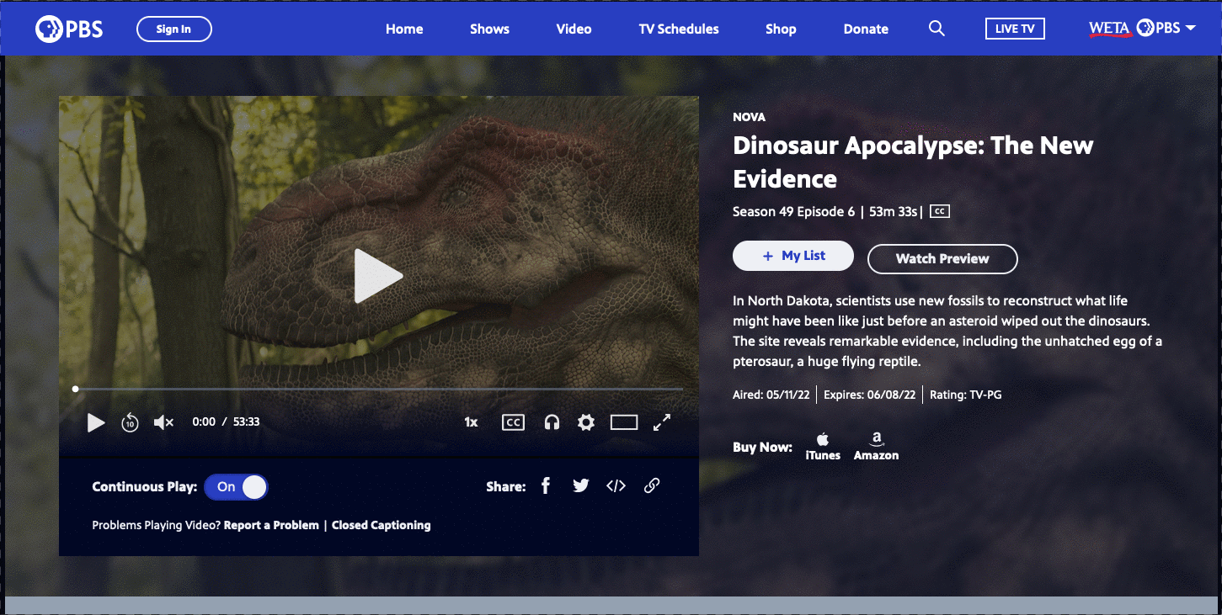Viewport: 1222px width, 615px height.
Task: Switch to theater mode view
Action: tap(624, 422)
